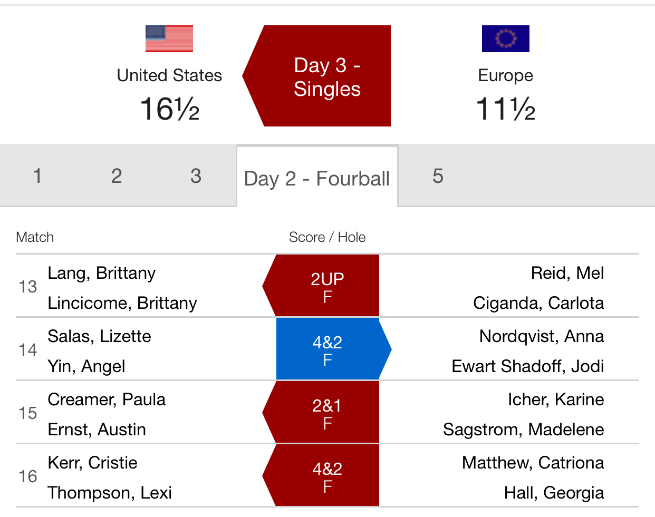Select player Ciganda, Carlota
655x517 pixels.
pos(538,303)
